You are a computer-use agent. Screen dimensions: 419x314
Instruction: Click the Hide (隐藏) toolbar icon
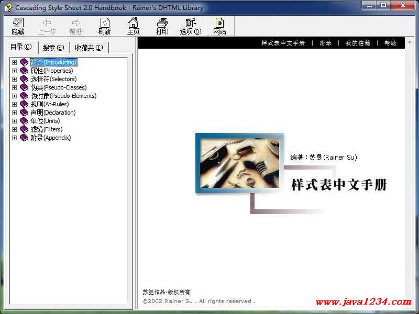(18, 26)
